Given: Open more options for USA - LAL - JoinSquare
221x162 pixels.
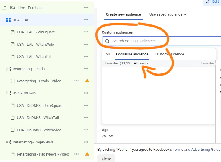Looking at the screenshot, I should [x=86, y=32].
